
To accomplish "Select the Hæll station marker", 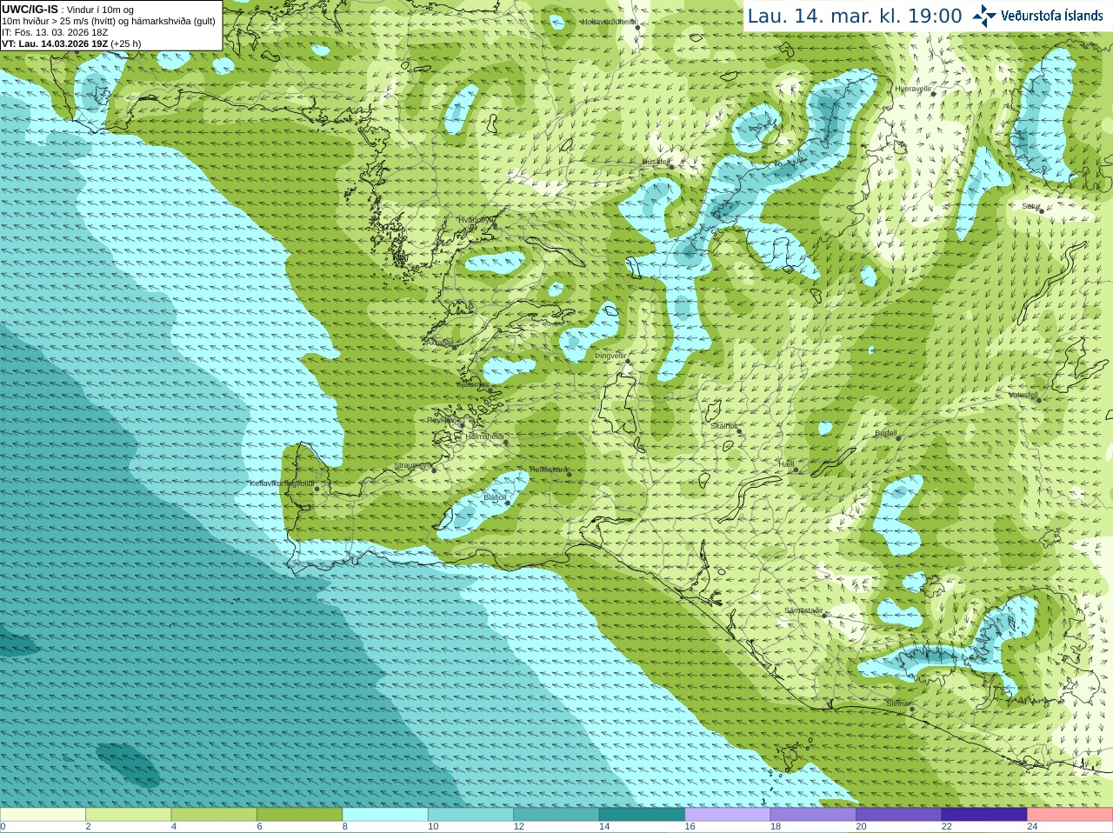I will pos(796,470).
